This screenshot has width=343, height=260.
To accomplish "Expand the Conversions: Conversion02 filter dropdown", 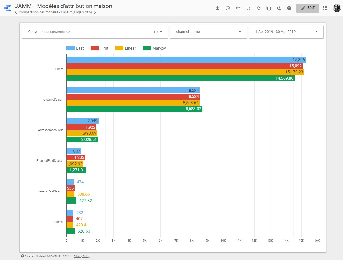I will [x=95, y=32].
